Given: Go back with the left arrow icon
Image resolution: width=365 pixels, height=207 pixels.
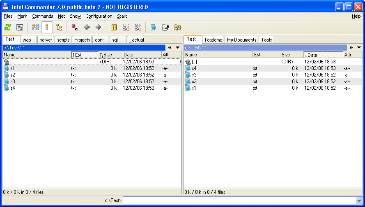Looking at the screenshot, I should [87, 27].
